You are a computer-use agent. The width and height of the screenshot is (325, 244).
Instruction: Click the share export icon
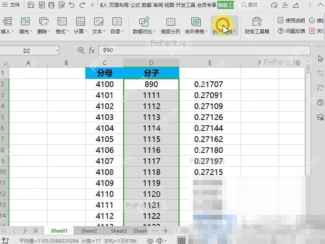click(x=296, y=5)
